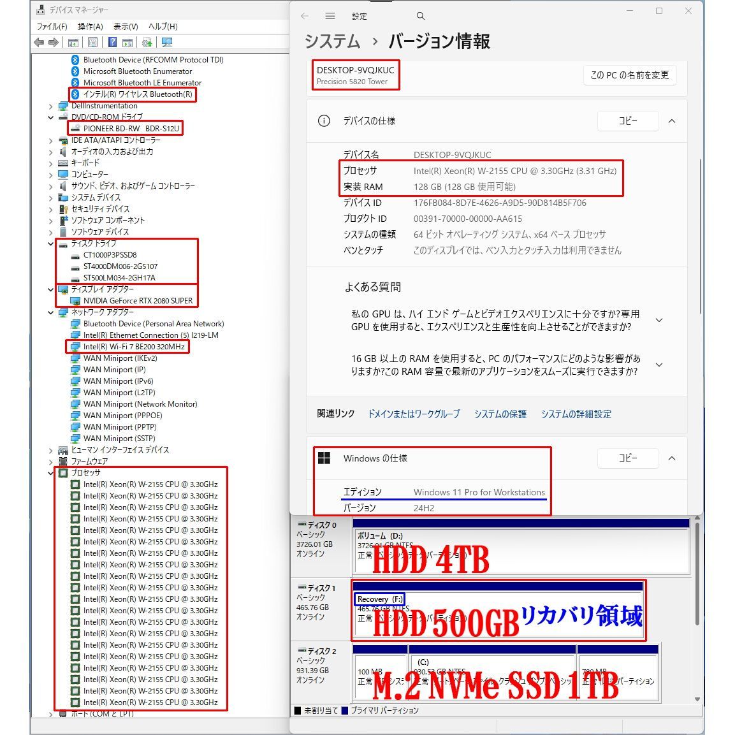This screenshot has width=735, height=735.
Task: Collapse the プロセッサ device category
Action: click(51, 472)
